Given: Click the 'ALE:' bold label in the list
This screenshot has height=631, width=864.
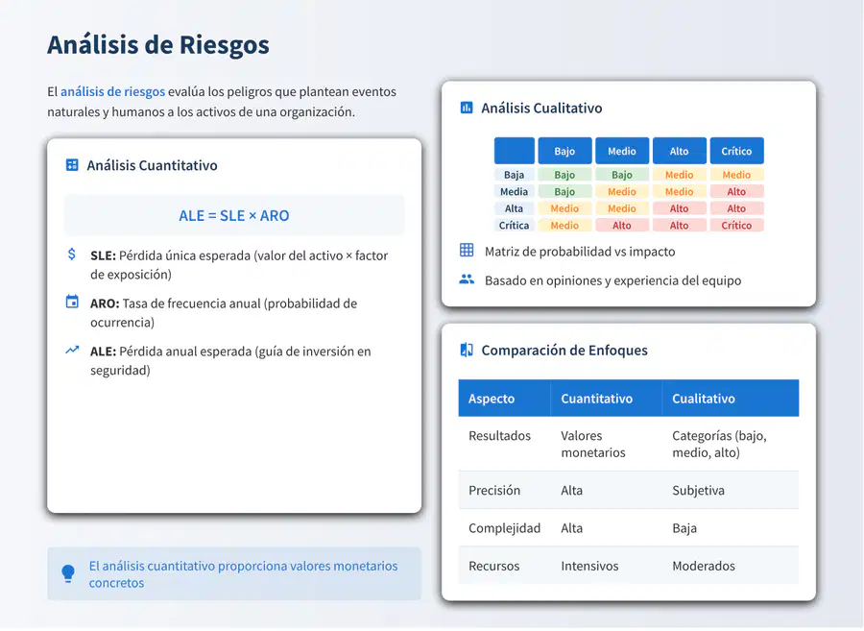Looking at the screenshot, I should [x=103, y=352].
